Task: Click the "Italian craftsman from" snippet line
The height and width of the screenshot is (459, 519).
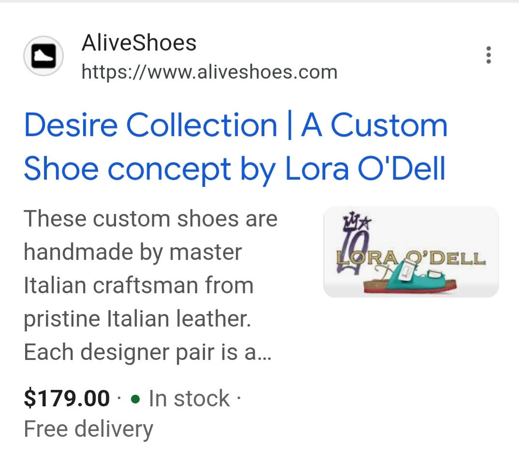Action: click(x=138, y=286)
